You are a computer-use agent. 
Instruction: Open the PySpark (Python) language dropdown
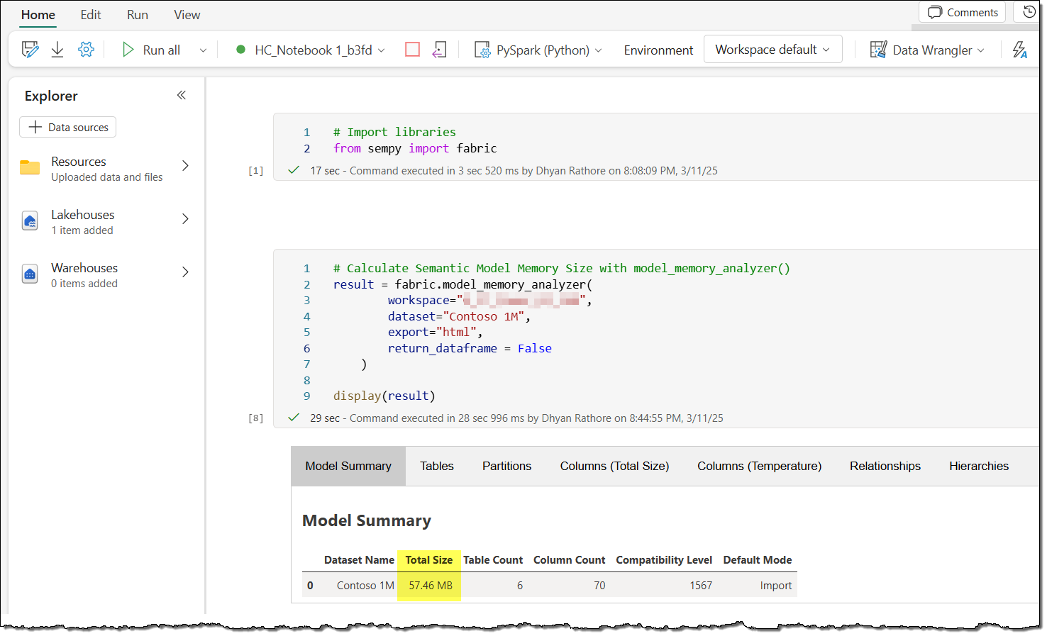click(x=598, y=50)
